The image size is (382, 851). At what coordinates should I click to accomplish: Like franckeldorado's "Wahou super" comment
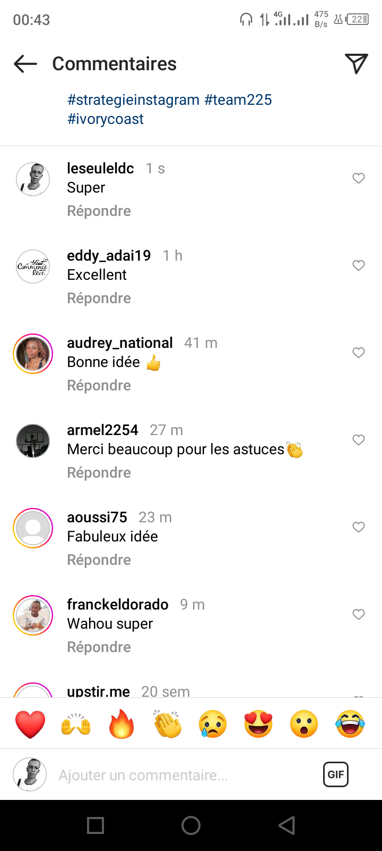(x=359, y=614)
